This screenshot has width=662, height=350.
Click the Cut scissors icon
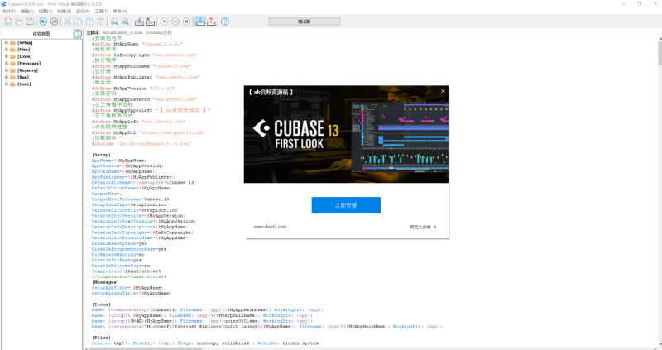(67, 22)
